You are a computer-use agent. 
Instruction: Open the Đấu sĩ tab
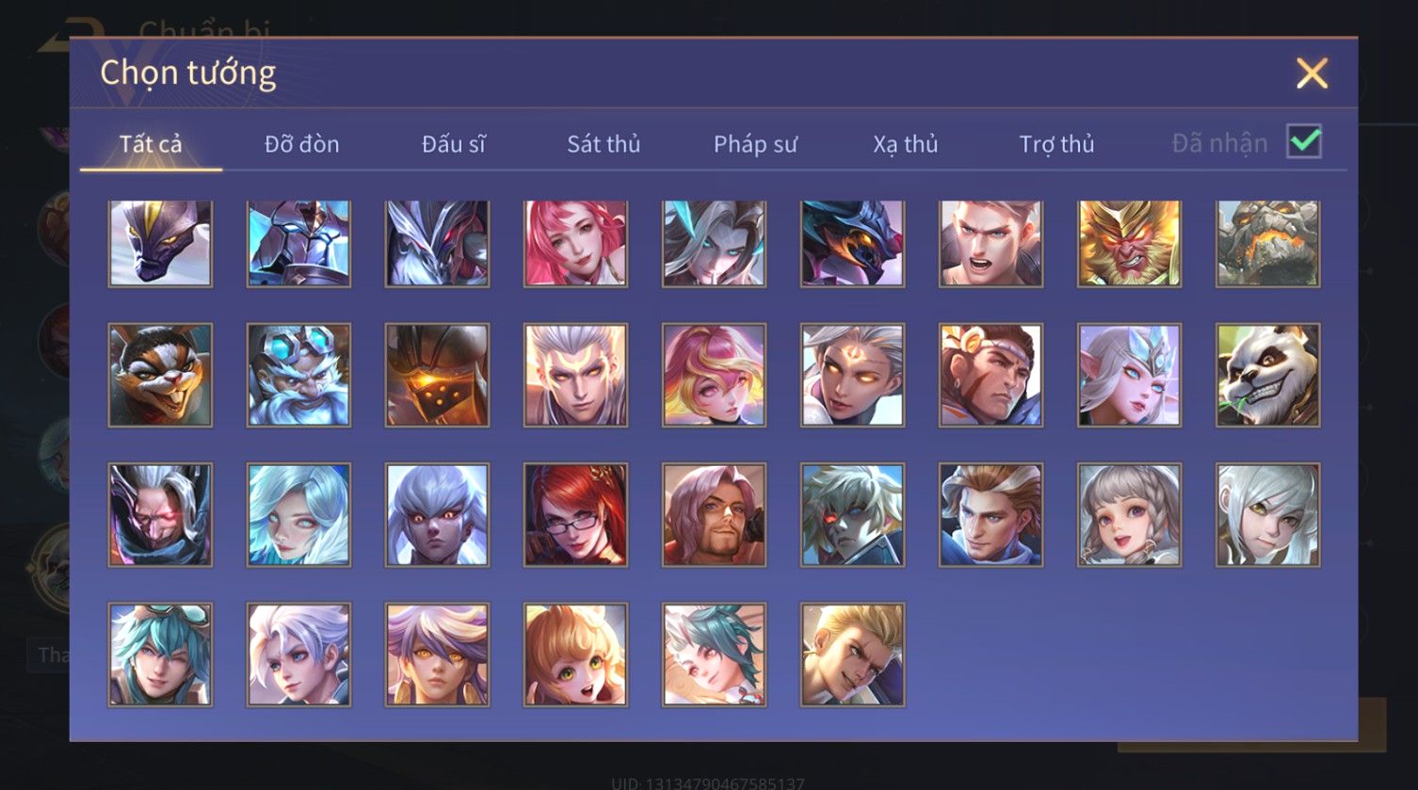click(454, 144)
